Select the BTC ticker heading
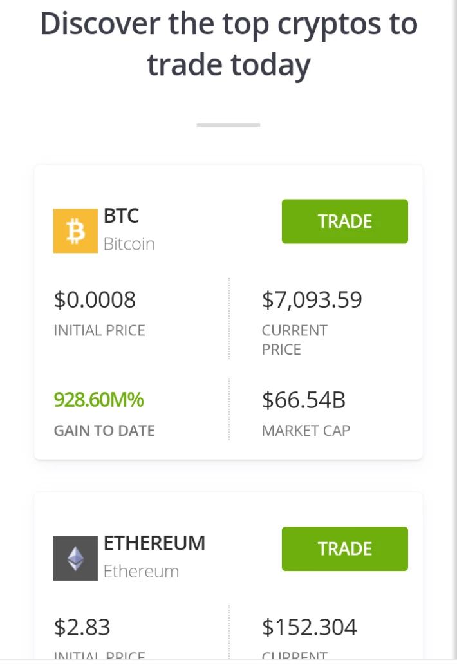457x665 pixels. (121, 216)
